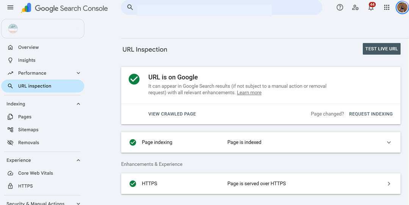Click green checkmark beside Page indexing

click(x=133, y=142)
